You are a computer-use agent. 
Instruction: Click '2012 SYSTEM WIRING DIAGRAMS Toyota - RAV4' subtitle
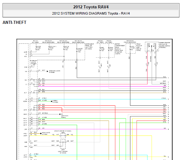pyautogui.click(x=91, y=13)
